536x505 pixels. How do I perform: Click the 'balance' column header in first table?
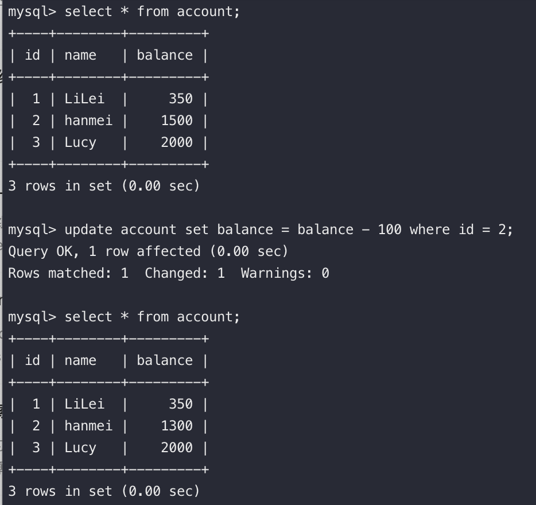[x=165, y=56]
